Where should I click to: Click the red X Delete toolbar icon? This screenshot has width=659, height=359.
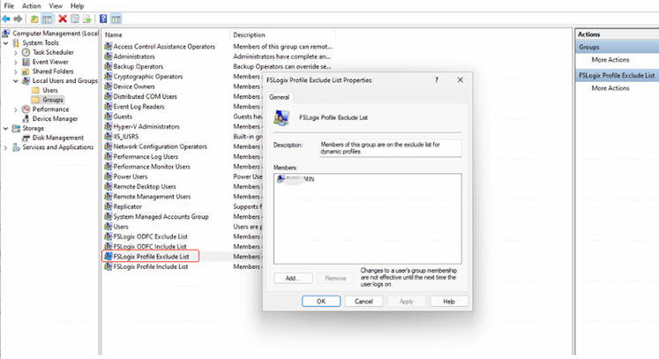coord(63,19)
